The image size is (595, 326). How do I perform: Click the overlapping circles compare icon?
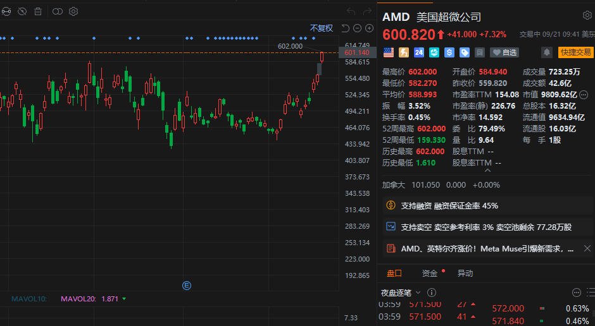click(58, 12)
